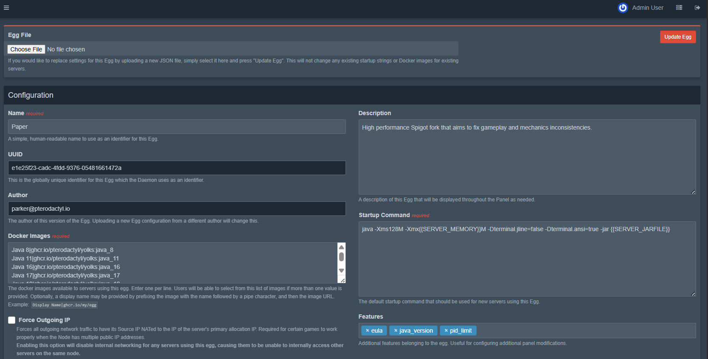Enable the Force Outgoing IP checkbox
This screenshot has width=708, height=359.
(x=12, y=320)
